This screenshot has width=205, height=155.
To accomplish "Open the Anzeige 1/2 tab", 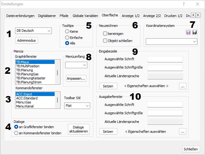I will (x=131, y=15).
